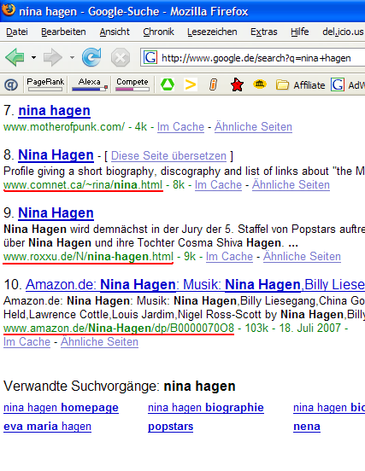Screen dimensions: 365x471
Task: Open the forward button history dropdown
Action: pos(72,57)
